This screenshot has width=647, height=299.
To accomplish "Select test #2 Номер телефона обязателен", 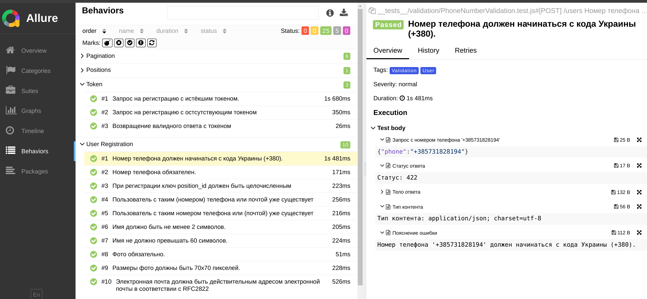I will click(x=220, y=172).
